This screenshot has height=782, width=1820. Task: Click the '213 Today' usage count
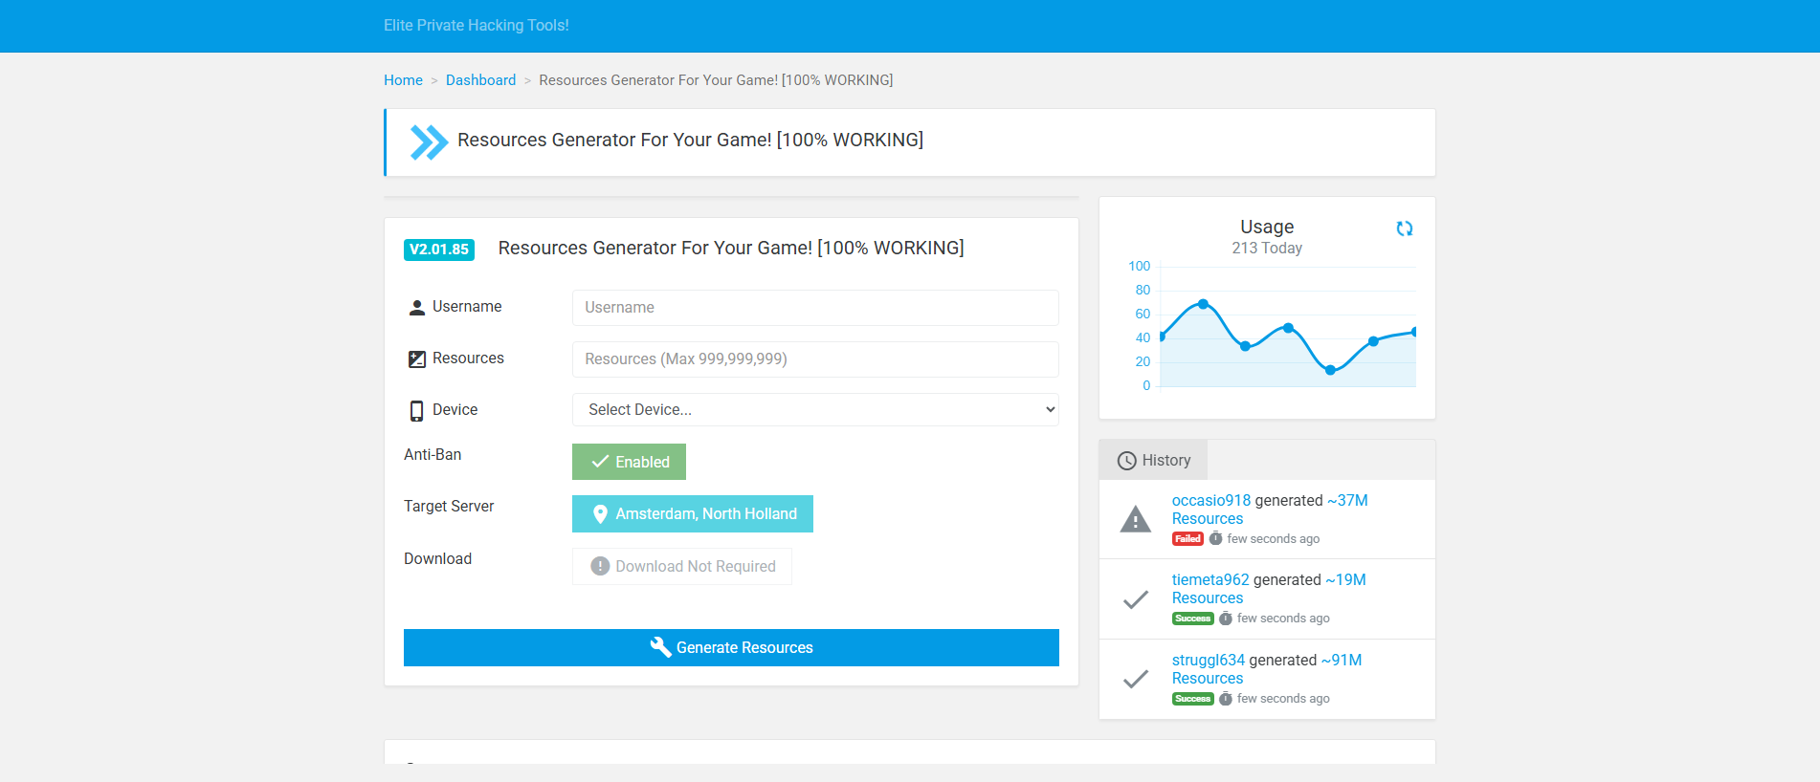pos(1267,249)
